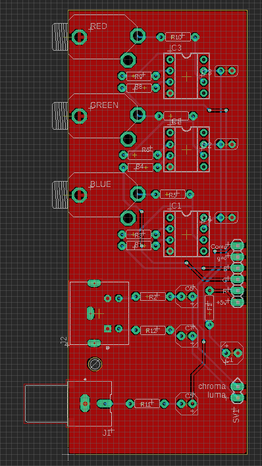This screenshot has height=466, width=262.
Task: Click the C5 capacitor label
Action: (189, 396)
